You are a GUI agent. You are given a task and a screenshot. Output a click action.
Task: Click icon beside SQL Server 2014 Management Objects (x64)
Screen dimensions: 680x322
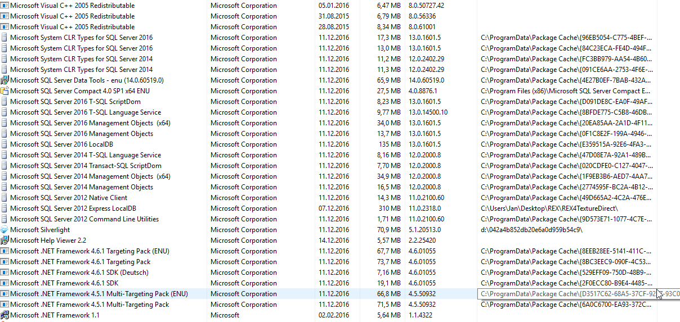click(5, 176)
